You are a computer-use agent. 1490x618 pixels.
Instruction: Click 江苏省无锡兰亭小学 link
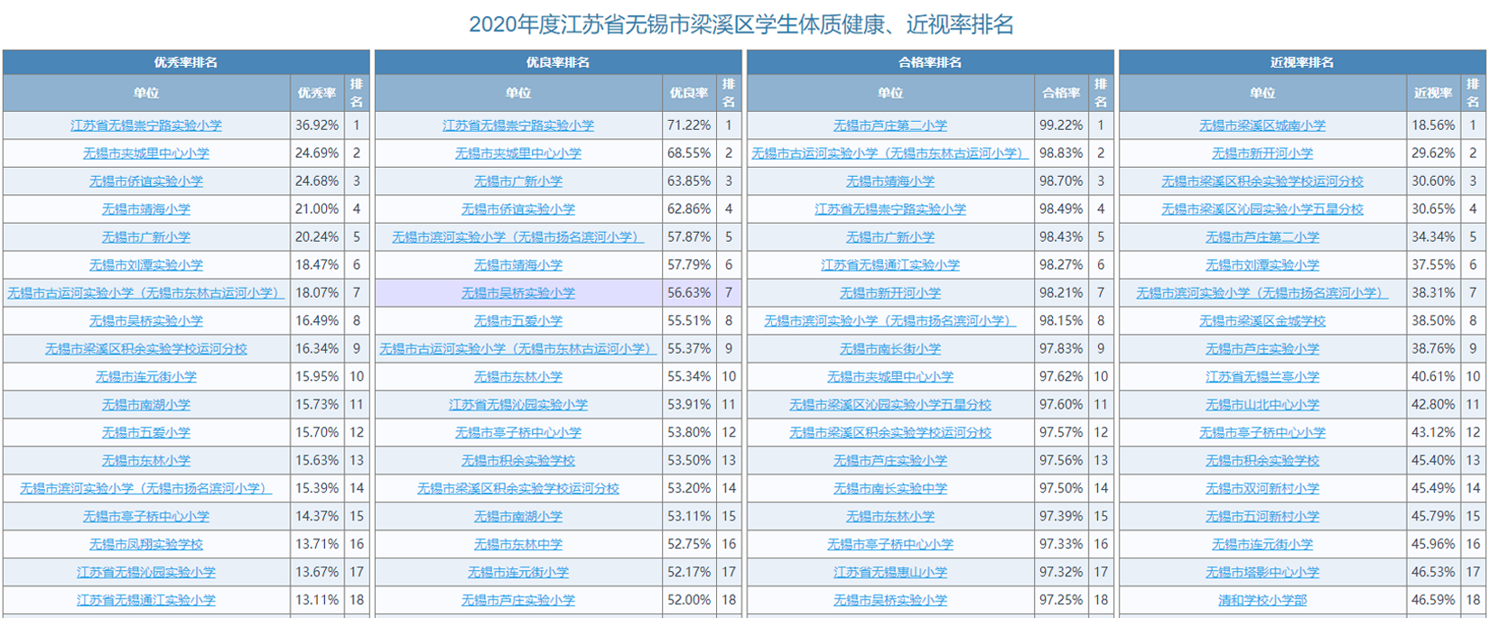click(1262, 377)
